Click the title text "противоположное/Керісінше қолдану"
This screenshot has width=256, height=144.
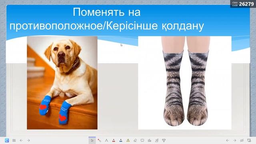(x=107, y=26)
